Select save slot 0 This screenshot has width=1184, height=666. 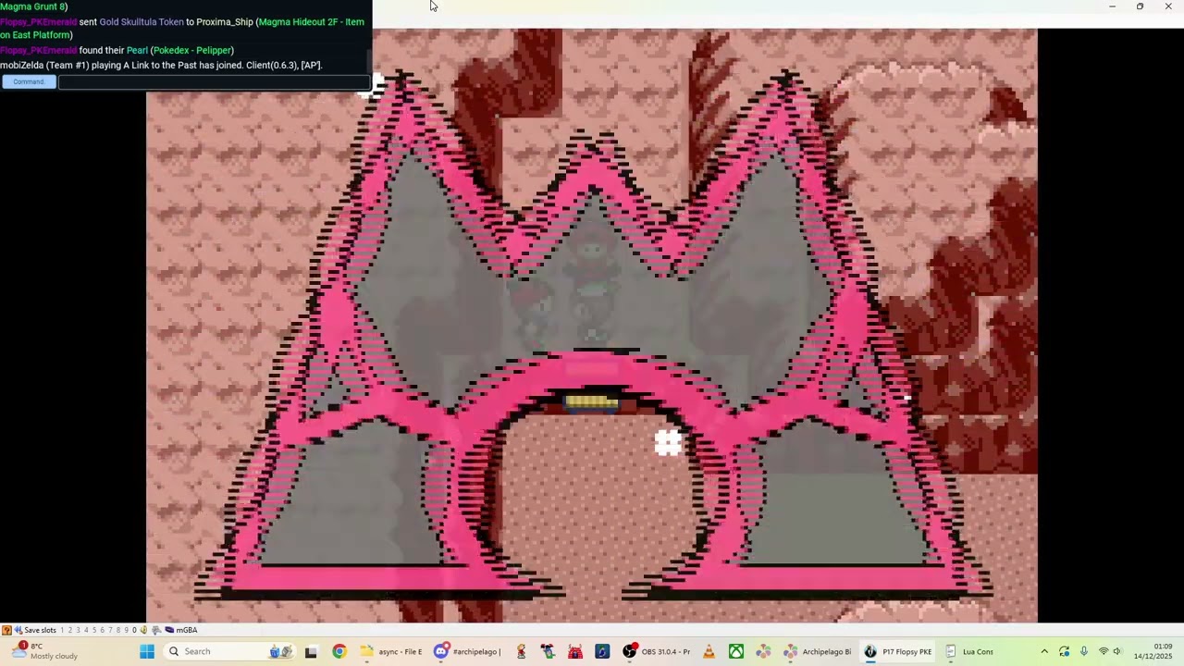[134, 630]
